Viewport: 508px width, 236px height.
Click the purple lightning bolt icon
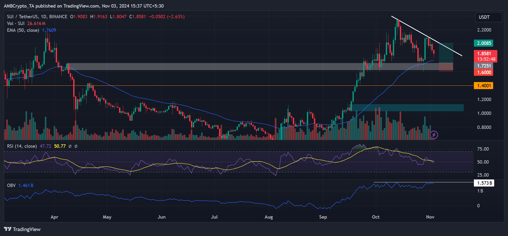(434, 135)
